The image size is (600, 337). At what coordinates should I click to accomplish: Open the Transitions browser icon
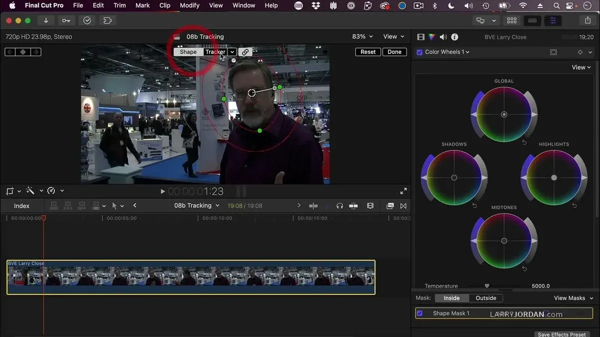tap(403, 206)
